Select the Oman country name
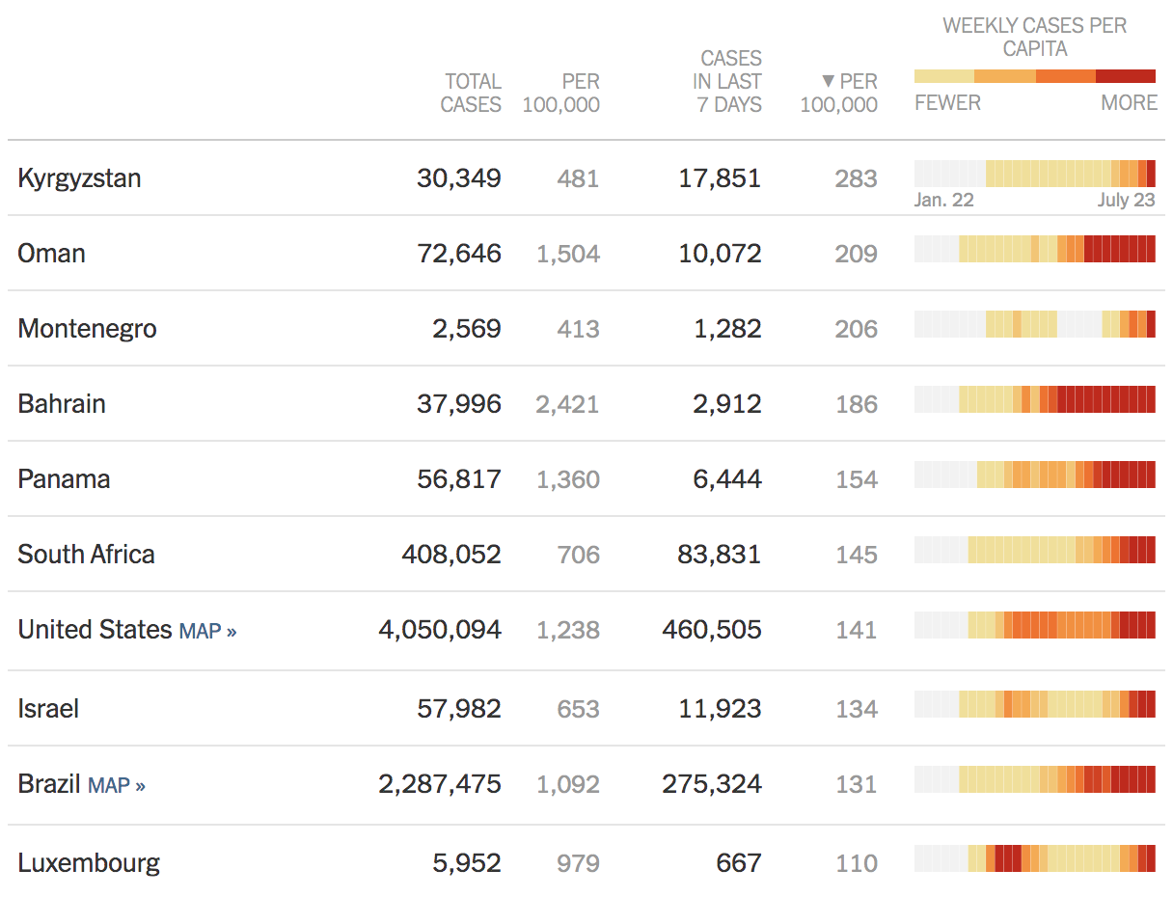Image resolution: width=1173 pixels, height=897 pixels. (x=49, y=253)
